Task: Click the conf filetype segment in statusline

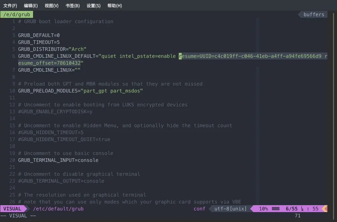Action: pyautogui.click(x=199, y=208)
